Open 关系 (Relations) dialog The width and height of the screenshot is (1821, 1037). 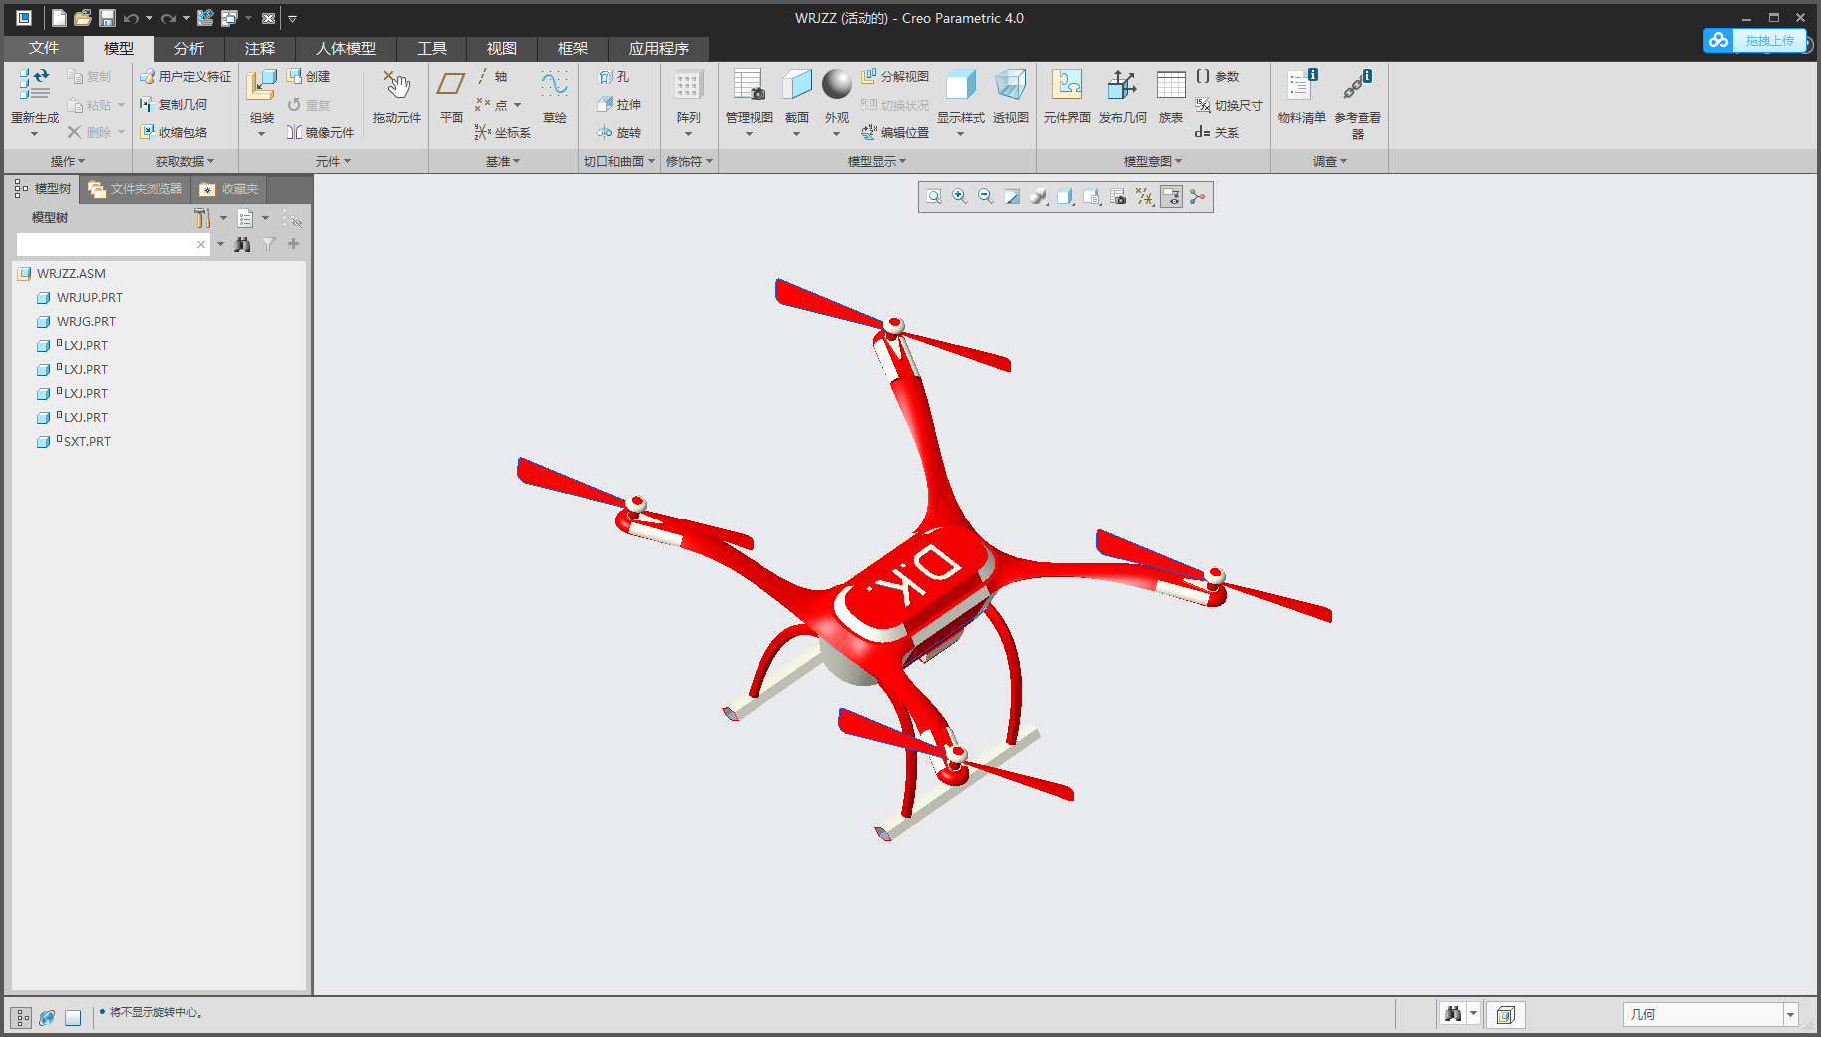tap(1217, 132)
